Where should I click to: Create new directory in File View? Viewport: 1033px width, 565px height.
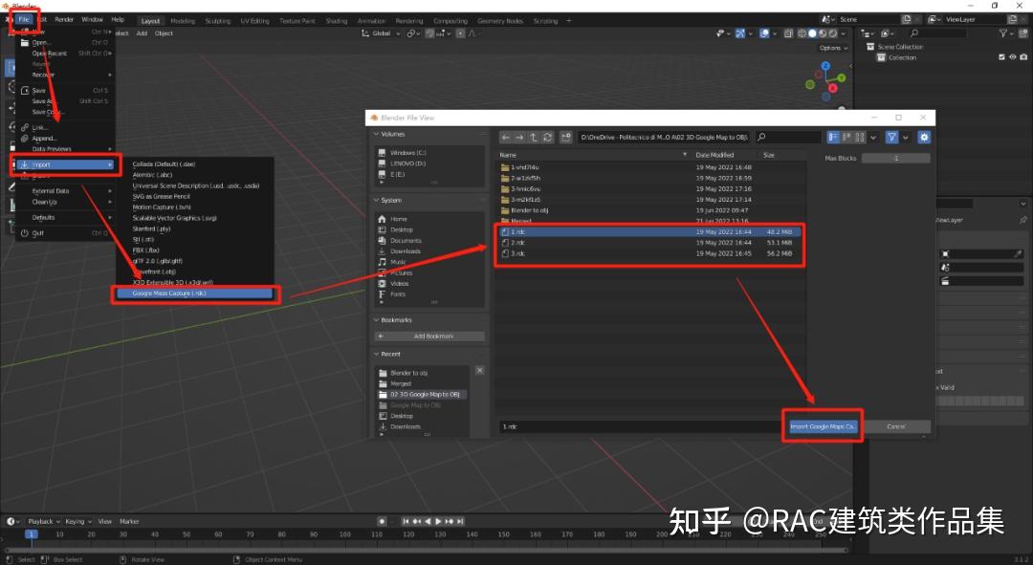click(x=566, y=137)
